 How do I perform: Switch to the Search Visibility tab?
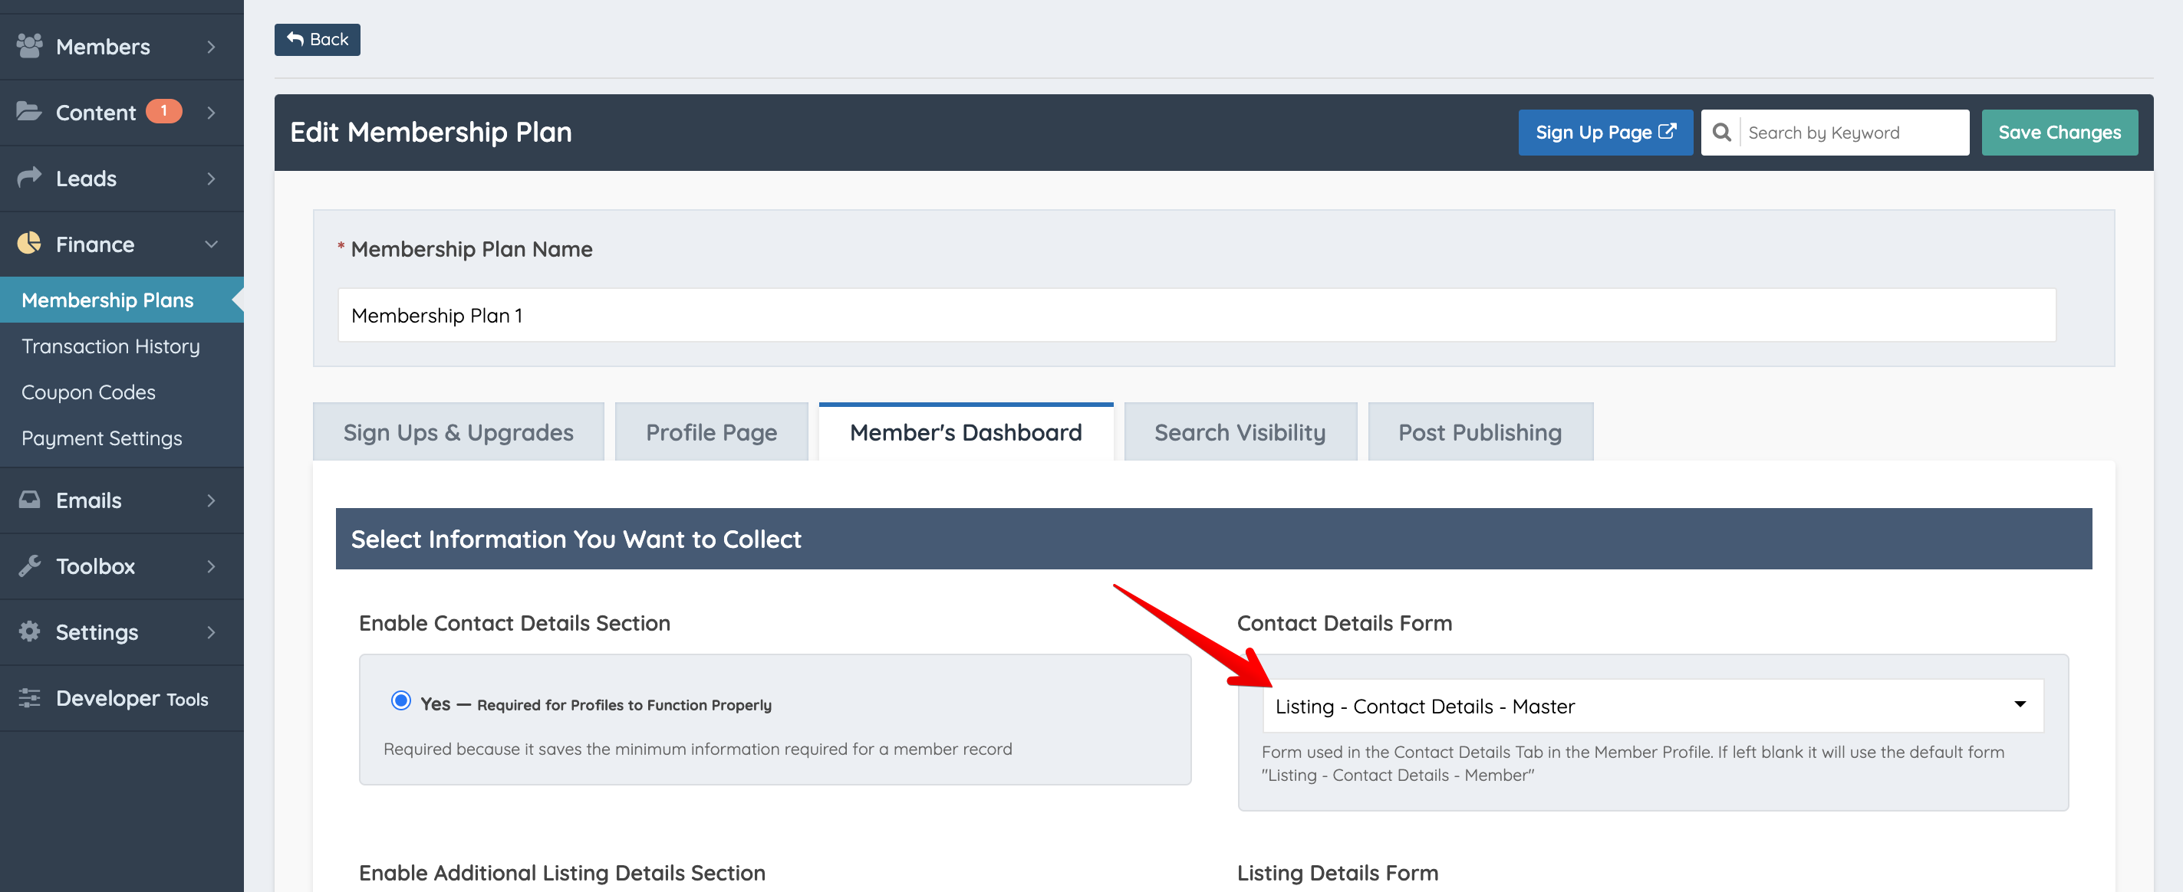(x=1239, y=432)
